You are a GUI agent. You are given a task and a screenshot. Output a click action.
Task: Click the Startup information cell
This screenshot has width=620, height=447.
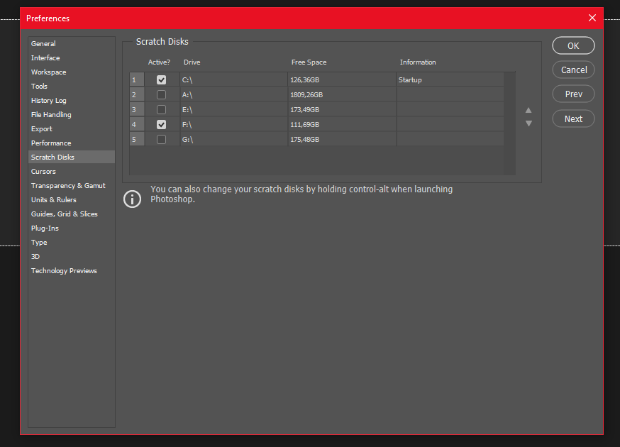tap(450, 80)
